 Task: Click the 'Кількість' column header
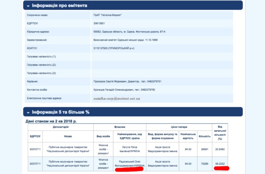tap(204, 136)
